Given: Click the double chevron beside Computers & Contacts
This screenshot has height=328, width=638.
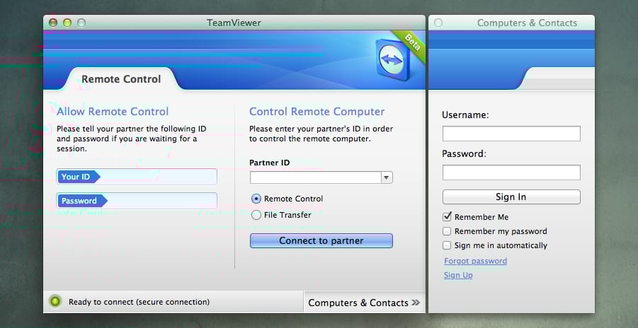Looking at the screenshot, I should point(416,303).
